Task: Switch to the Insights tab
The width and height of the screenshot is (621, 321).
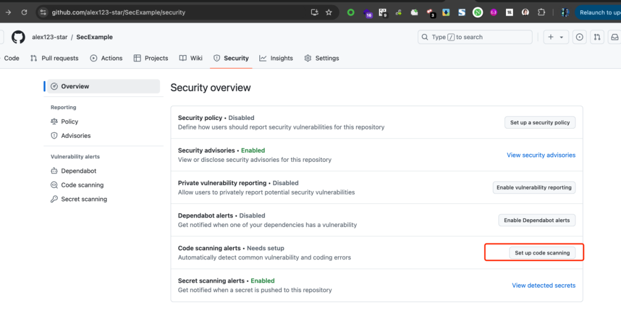Action: coord(276,58)
